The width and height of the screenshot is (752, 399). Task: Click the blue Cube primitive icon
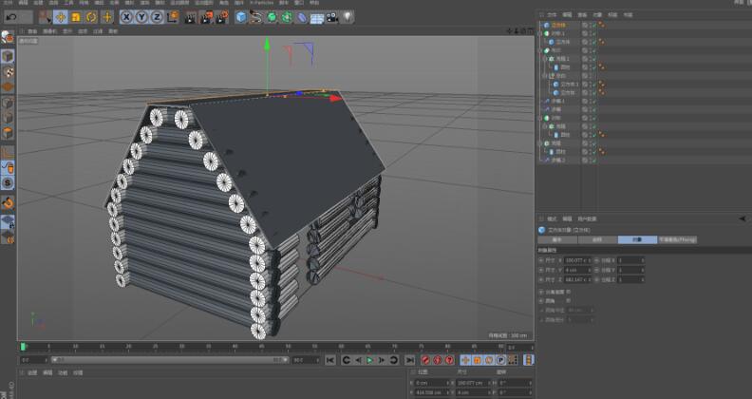pos(241,17)
